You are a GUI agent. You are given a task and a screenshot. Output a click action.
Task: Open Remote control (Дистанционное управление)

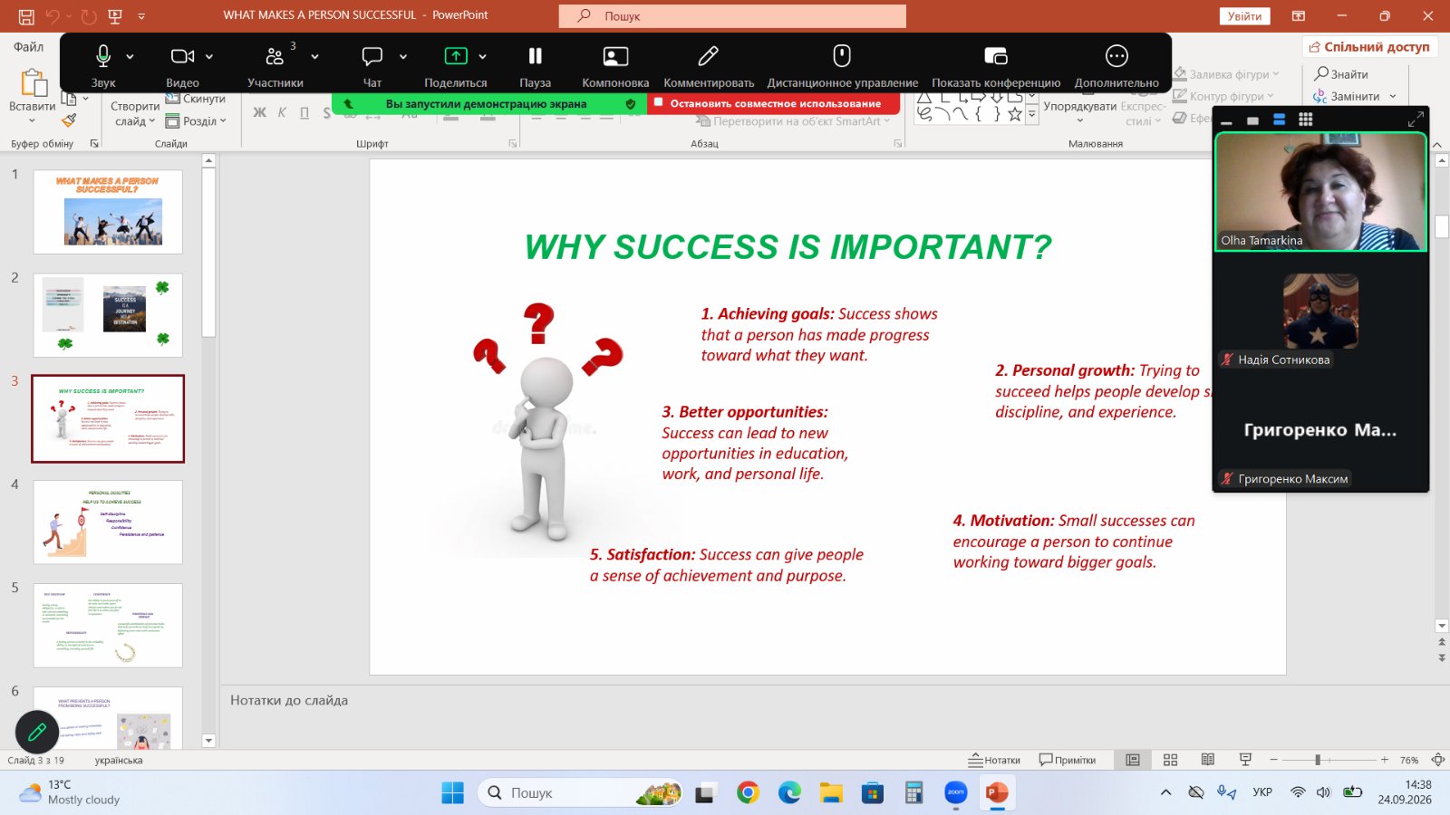[842, 66]
